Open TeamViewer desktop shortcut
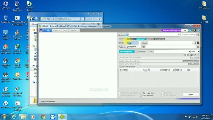 click(6, 105)
